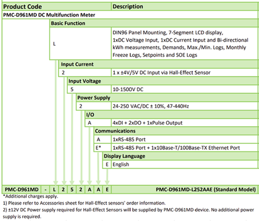Click 'PMC-D961MD-L252AAE (Standard Model)' text

[206, 189]
